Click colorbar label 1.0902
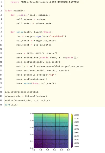Image resolution: width=105 pixels, height=153 pixels. click(x=76, y=126)
